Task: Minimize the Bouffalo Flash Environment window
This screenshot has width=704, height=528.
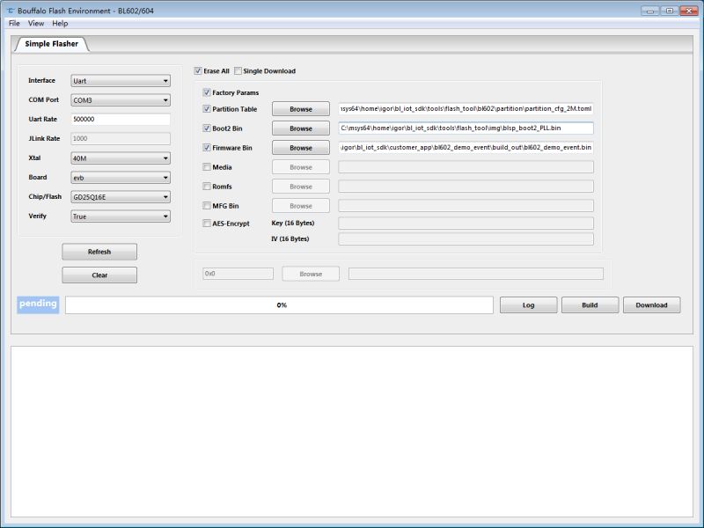Action: click(x=650, y=11)
